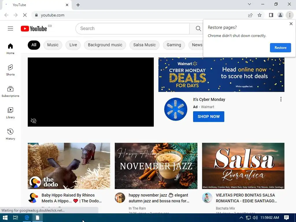Dismiss the Restore pages popup
Image resolution: width=296 pixels, height=222 pixels.
pyautogui.click(x=291, y=24)
